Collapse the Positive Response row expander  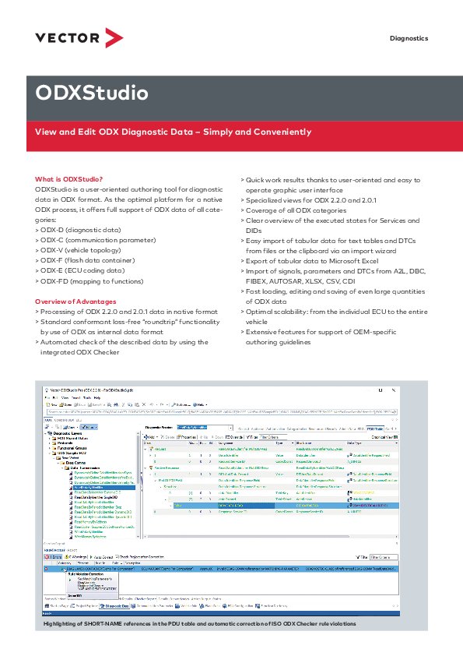146,467
